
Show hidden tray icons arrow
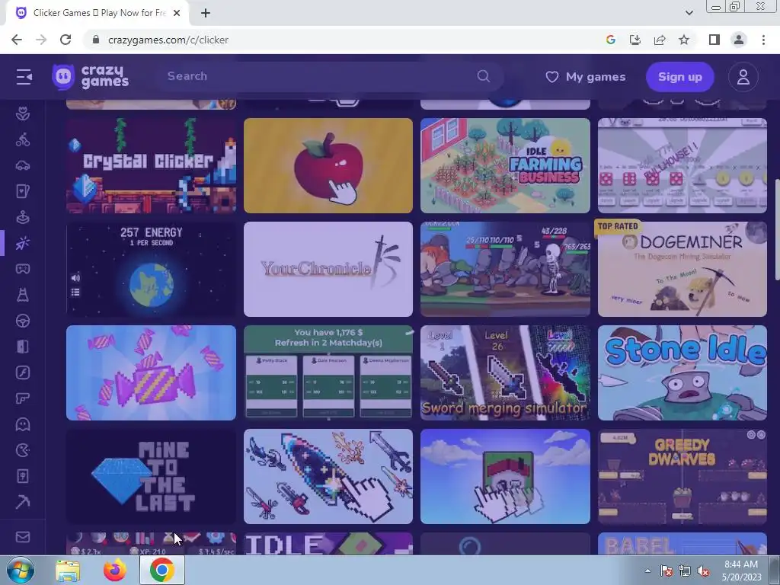[647, 571]
